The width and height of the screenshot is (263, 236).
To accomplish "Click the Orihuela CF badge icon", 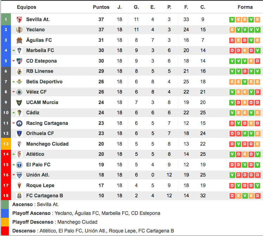I will pyautogui.click(x=19, y=134).
